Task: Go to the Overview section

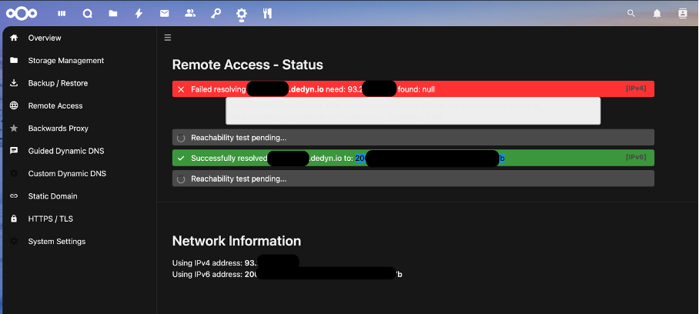Action: coord(45,38)
